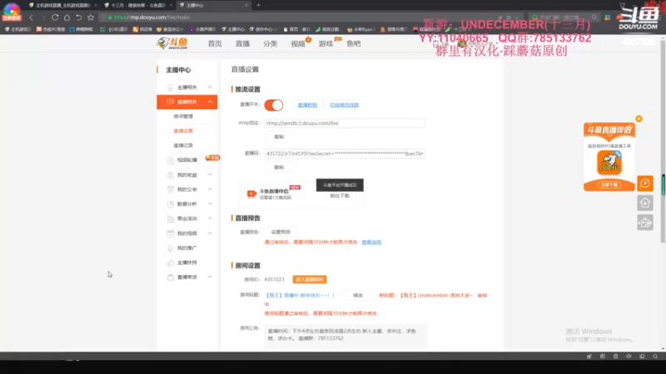Expand the 直播带货 sidebar chevron

210,277
